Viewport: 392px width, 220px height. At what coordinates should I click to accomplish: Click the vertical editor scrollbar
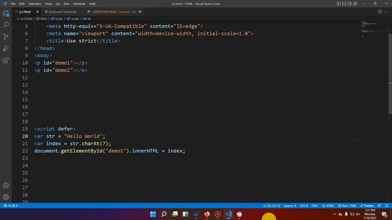[390, 73]
